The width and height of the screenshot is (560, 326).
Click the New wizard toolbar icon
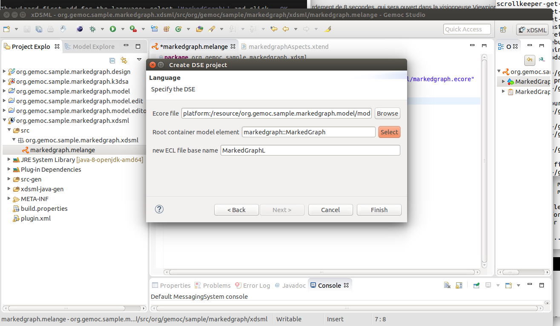[6, 29]
